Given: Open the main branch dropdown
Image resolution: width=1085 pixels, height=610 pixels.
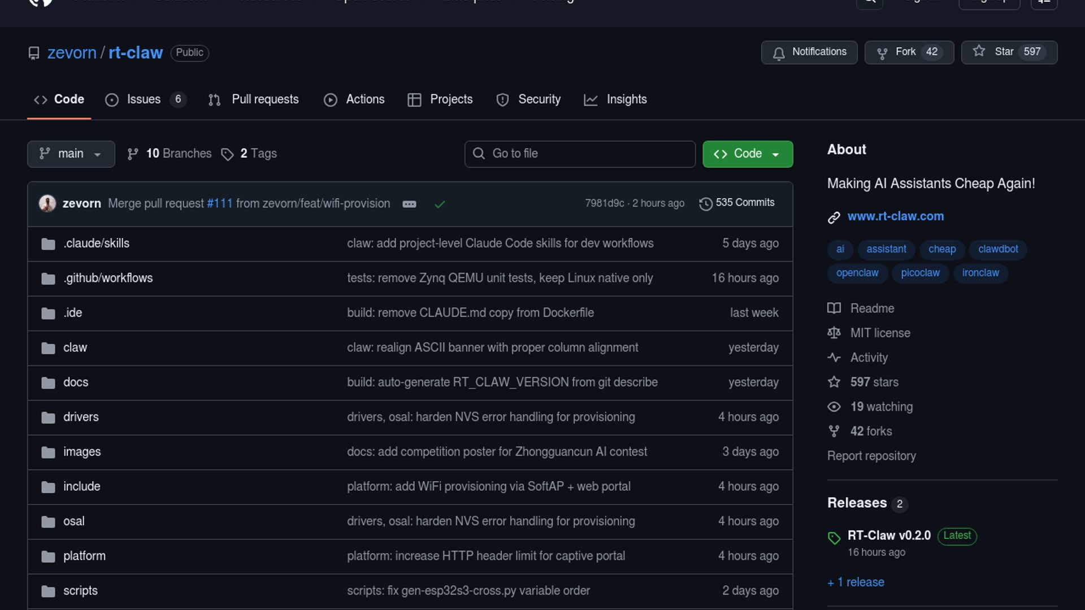Looking at the screenshot, I should [71, 154].
